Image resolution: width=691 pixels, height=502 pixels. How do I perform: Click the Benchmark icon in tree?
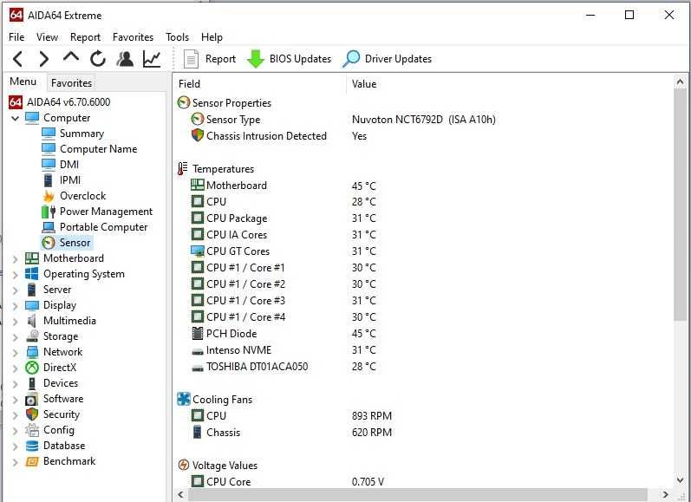[x=32, y=461]
